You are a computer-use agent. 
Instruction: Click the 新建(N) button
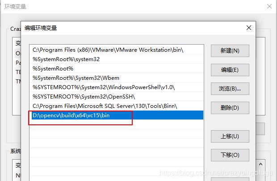click(230, 51)
